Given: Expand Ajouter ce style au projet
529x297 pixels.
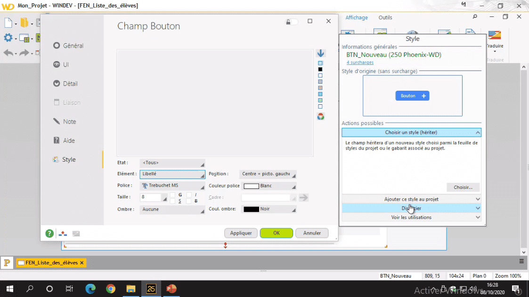Looking at the screenshot, I should [x=411, y=199].
